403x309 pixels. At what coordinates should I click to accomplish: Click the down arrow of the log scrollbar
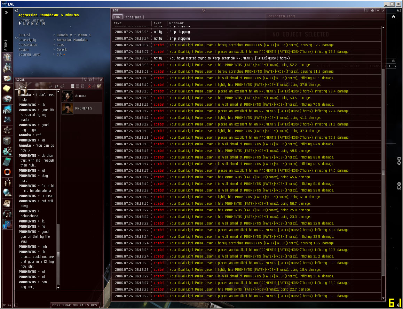tap(383, 299)
